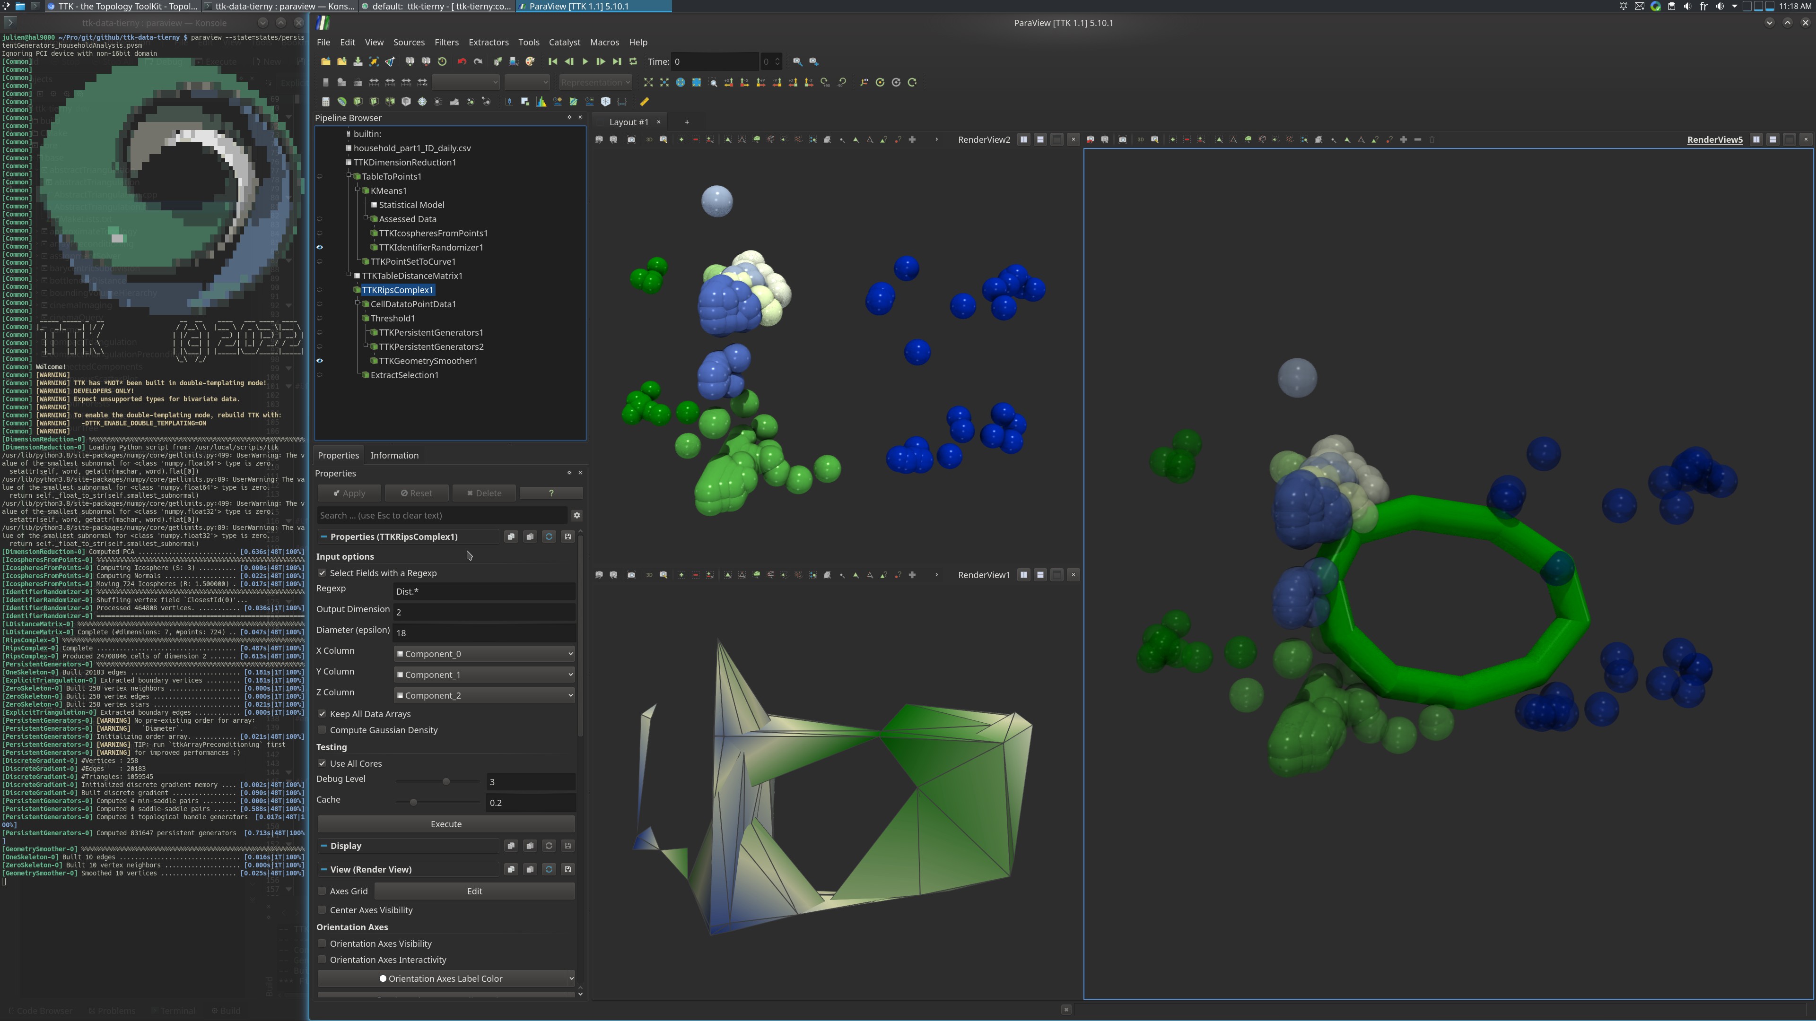Click the Save Data download icon
The height and width of the screenshot is (1021, 1816).
(x=358, y=62)
